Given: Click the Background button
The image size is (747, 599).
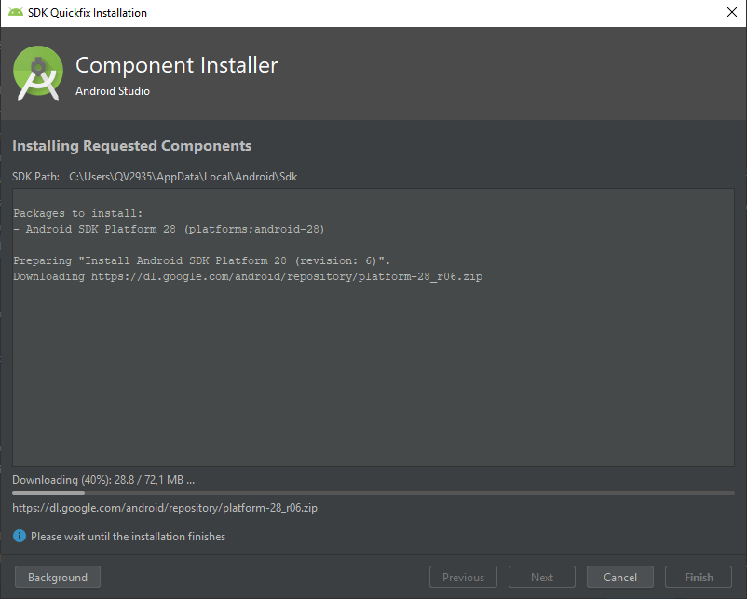Looking at the screenshot, I should 58,578.
